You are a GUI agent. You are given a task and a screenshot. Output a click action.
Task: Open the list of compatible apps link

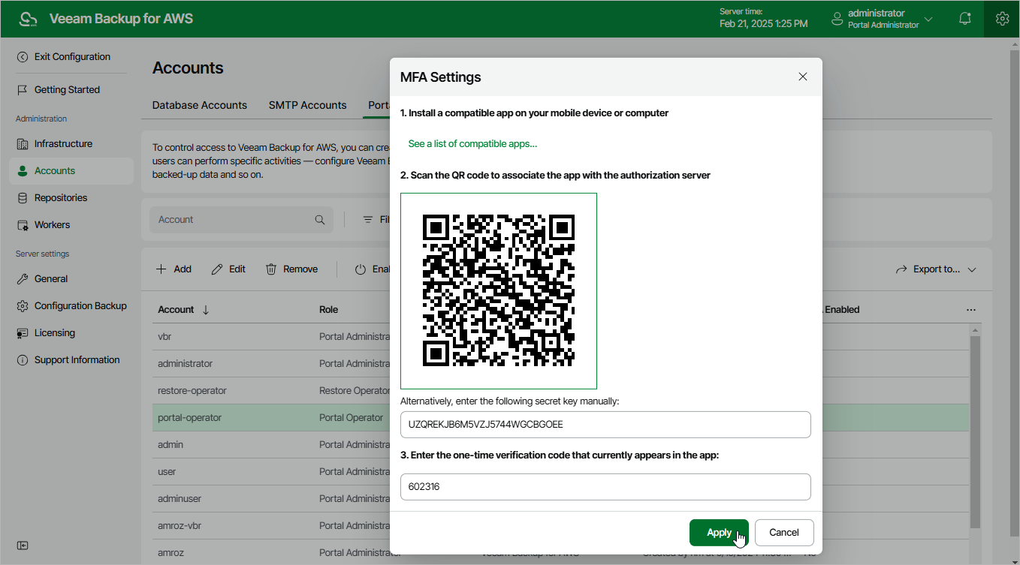click(472, 144)
